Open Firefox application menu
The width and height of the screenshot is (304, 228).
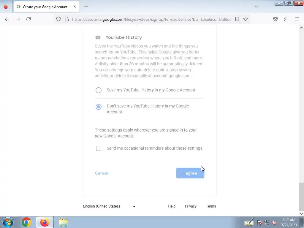pos(297,19)
